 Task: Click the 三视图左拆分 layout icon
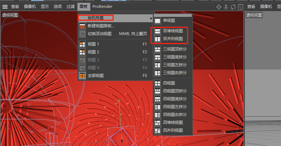point(158,65)
